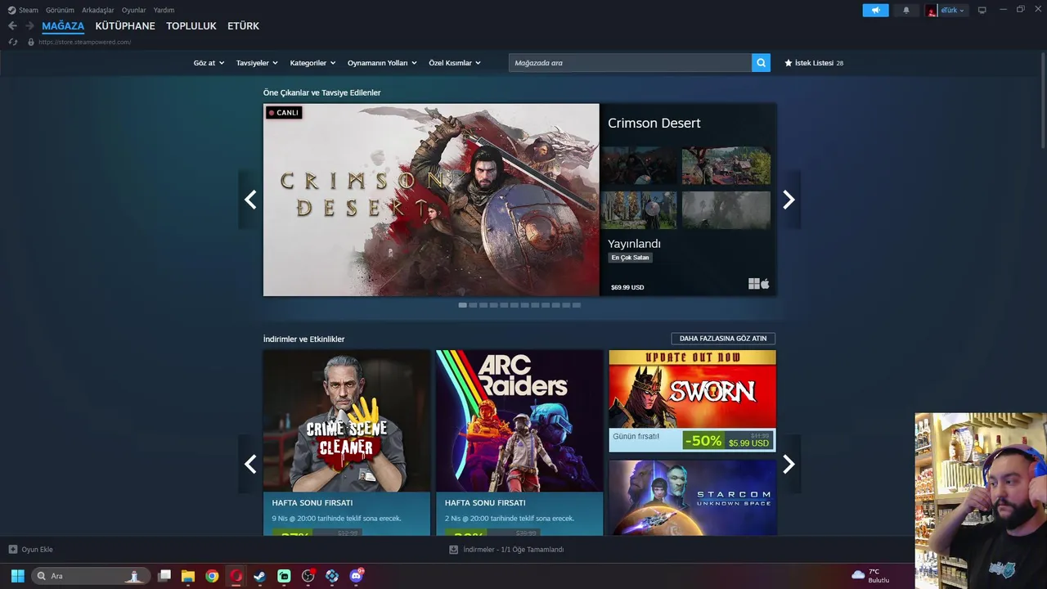Open the eTürk account dropdown
Screen dimensions: 1047x589
953,11
